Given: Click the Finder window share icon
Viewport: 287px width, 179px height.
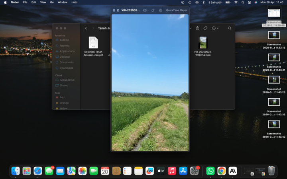Looking at the screenshot, I should pyautogui.click(x=197, y=28).
